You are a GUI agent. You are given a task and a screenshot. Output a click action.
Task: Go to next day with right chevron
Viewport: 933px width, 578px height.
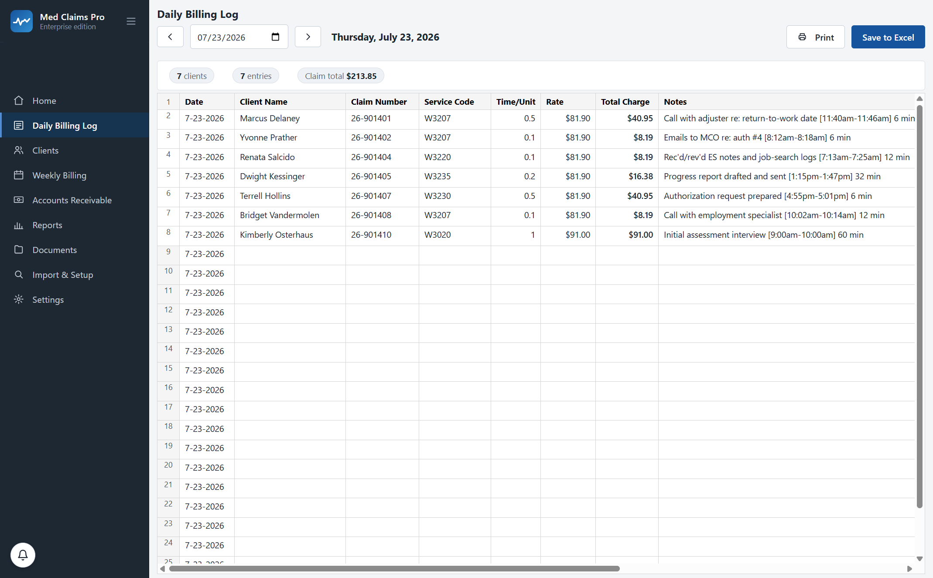pyautogui.click(x=308, y=37)
